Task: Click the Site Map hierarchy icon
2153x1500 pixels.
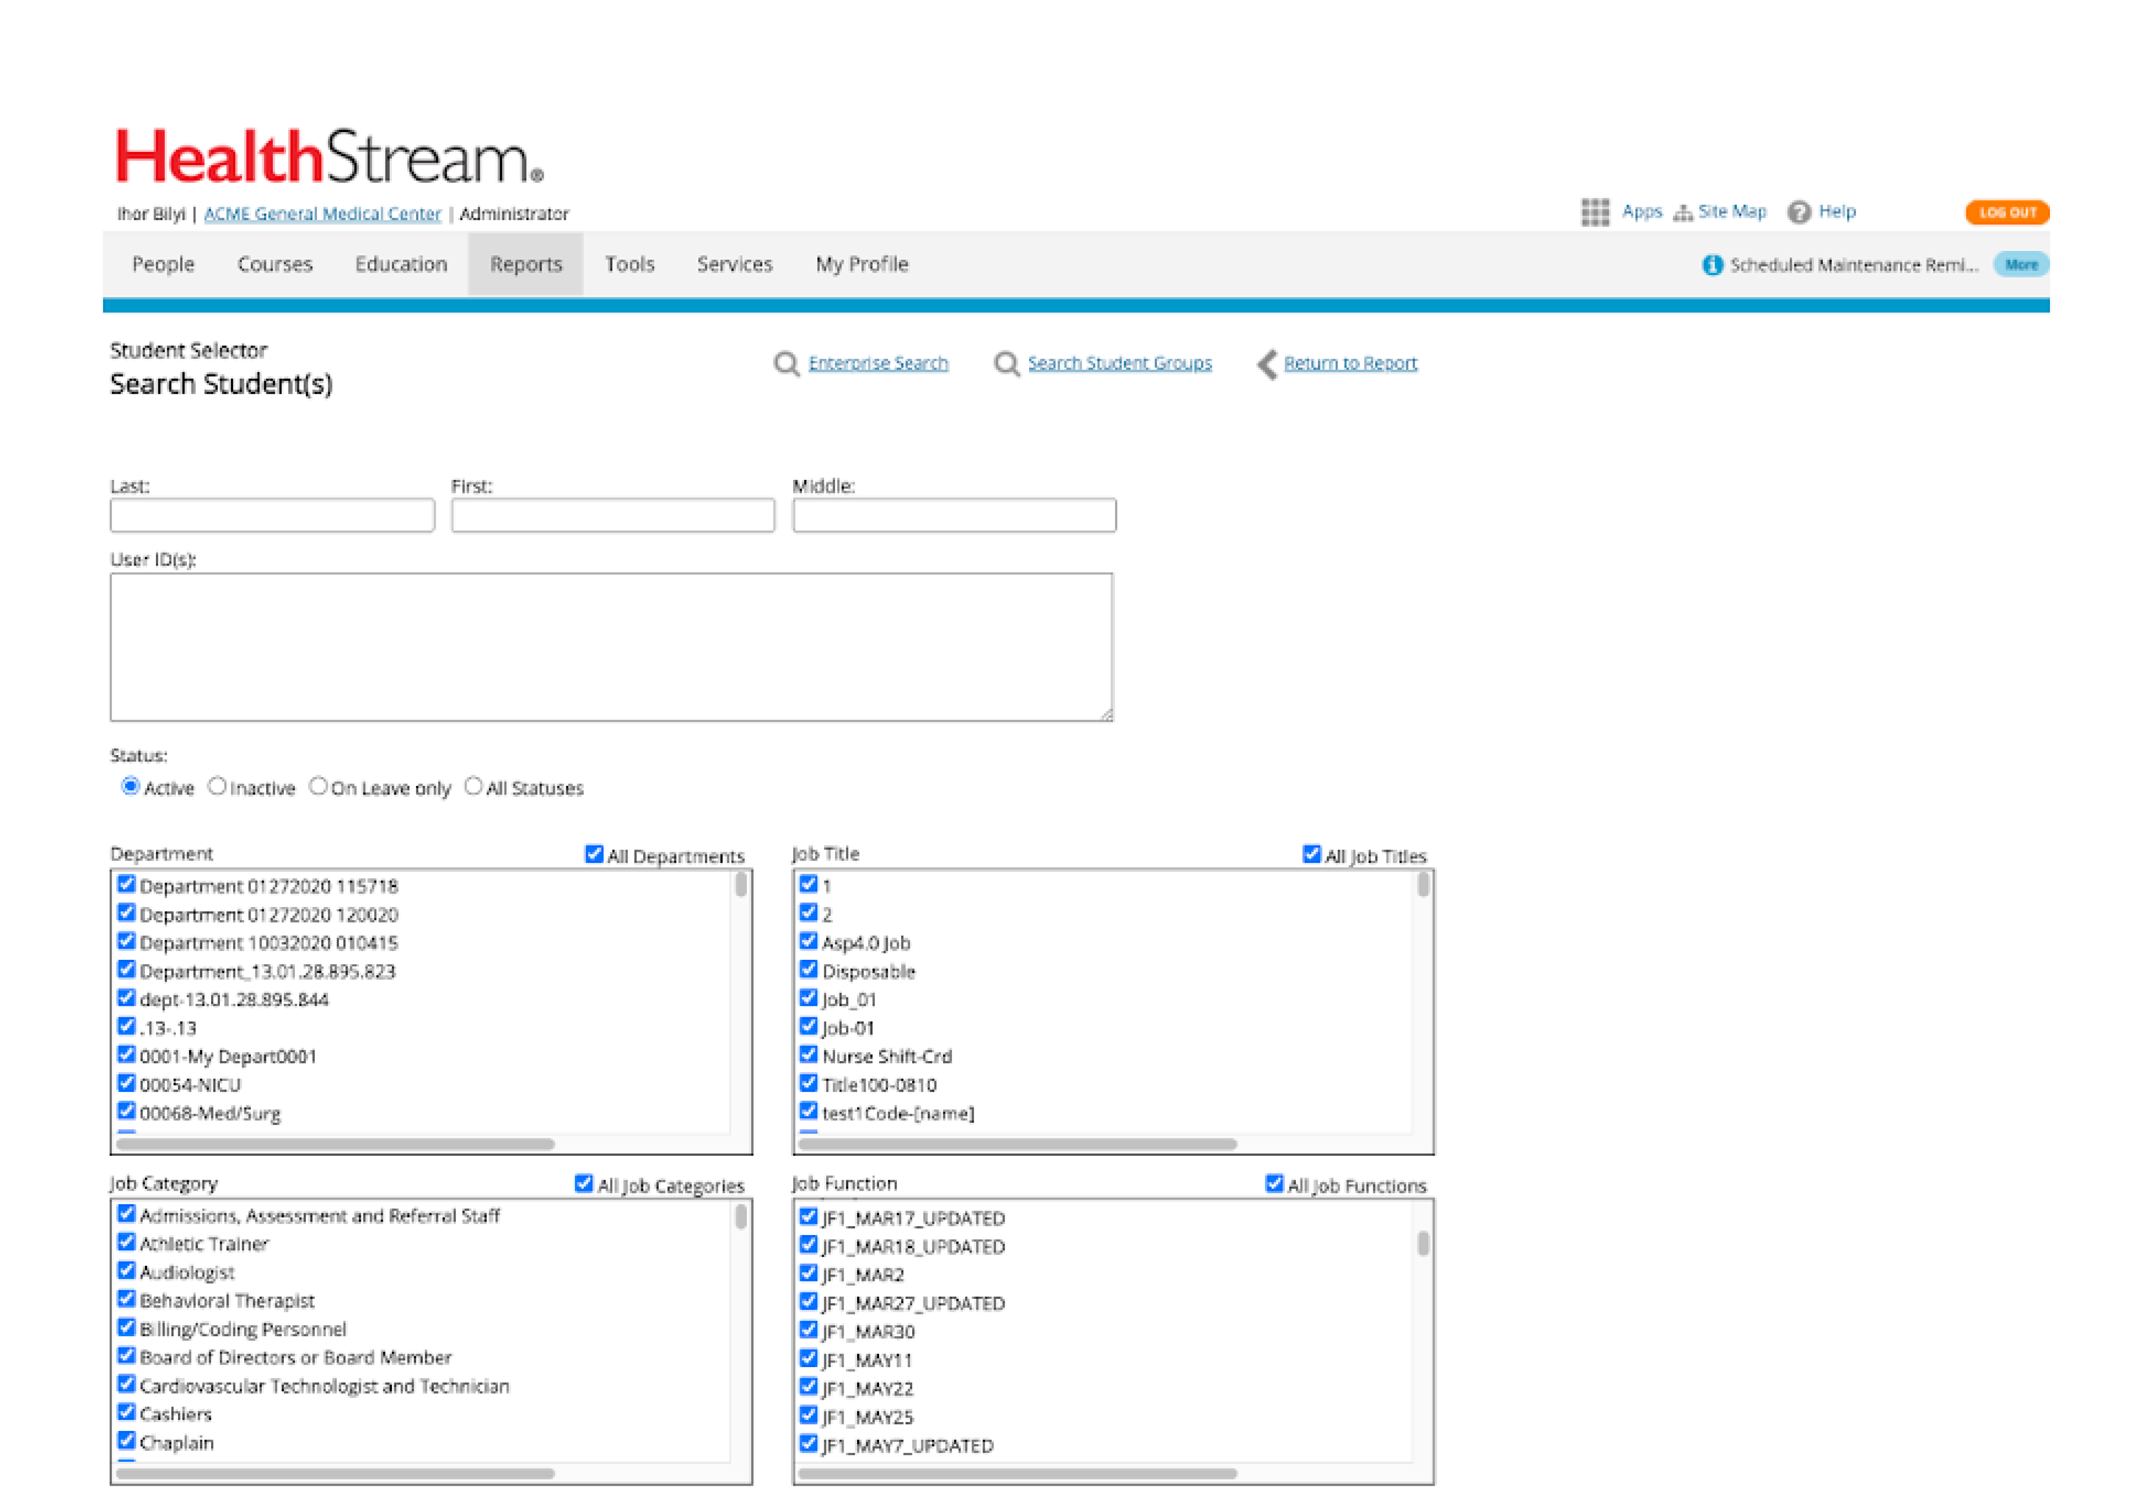Action: tap(1683, 213)
